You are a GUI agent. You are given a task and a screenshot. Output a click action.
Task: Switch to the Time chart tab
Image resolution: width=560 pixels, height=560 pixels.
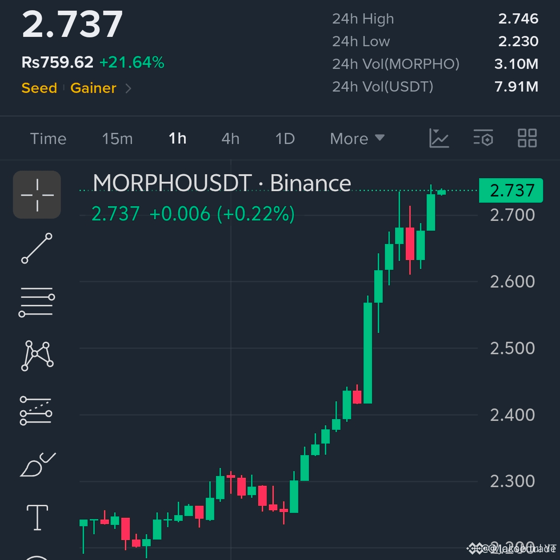pos(48,139)
